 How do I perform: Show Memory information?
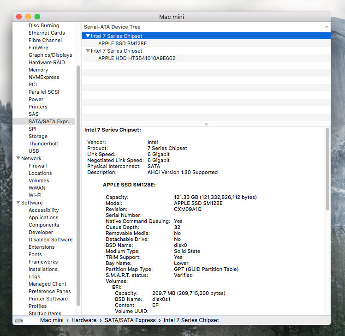tap(38, 70)
